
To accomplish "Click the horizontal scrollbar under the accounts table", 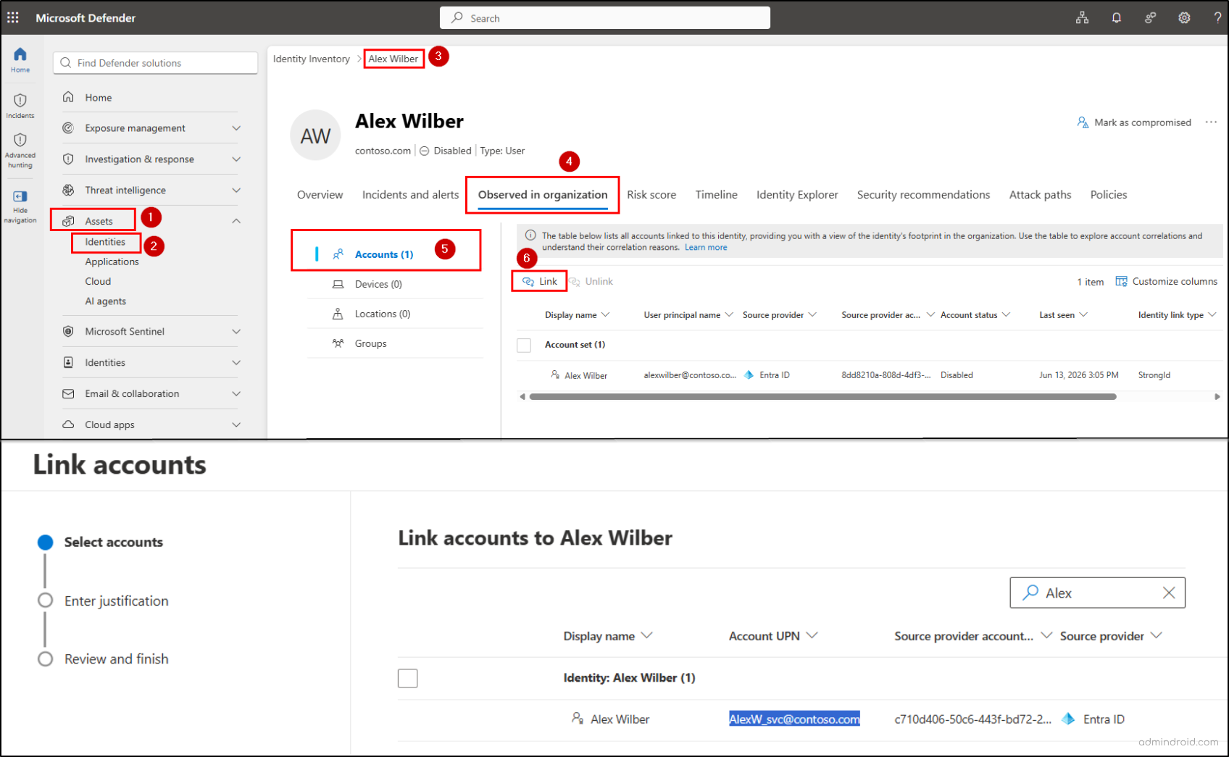I will pyautogui.click(x=822, y=397).
